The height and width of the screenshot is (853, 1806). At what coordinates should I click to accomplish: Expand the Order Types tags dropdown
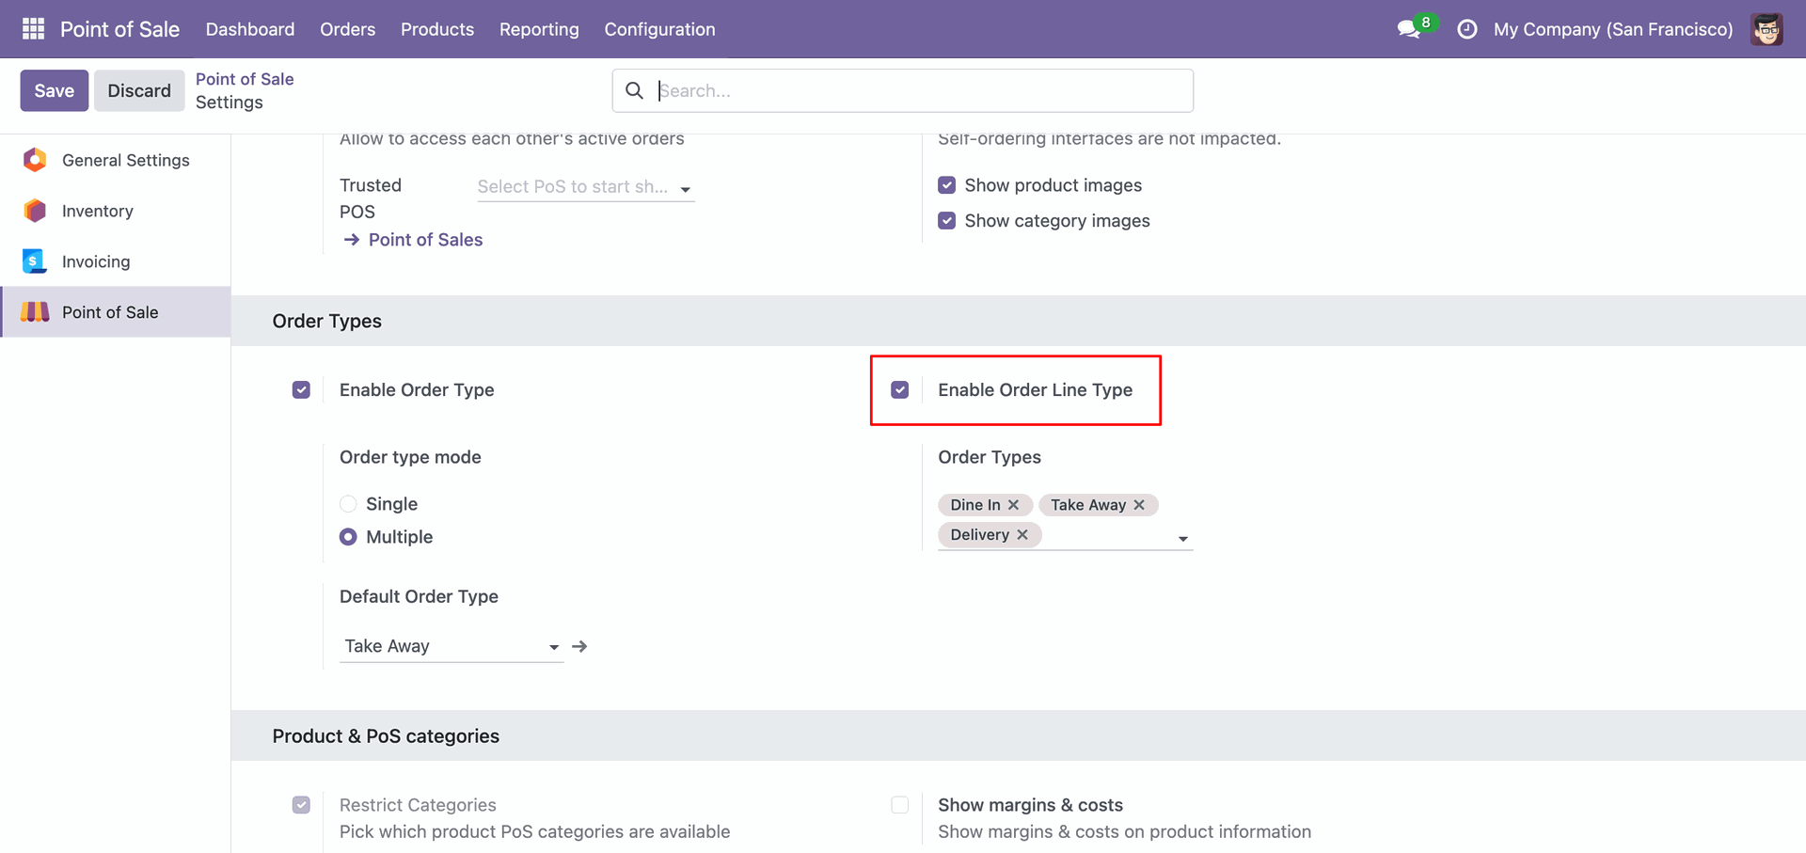(x=1182, y=539)
